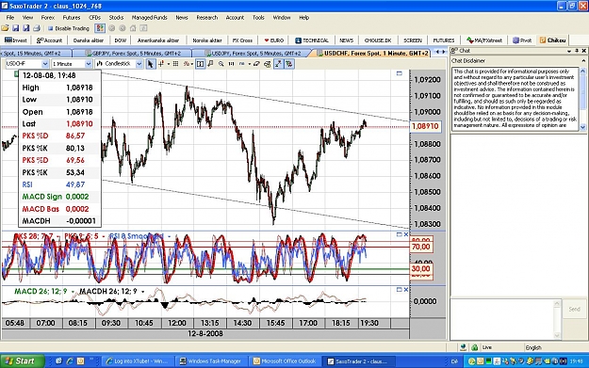The width and height of the screenshot is (589, 368).
Task: Click current price label 1,08910 on axis
Action: pos(425,126)
